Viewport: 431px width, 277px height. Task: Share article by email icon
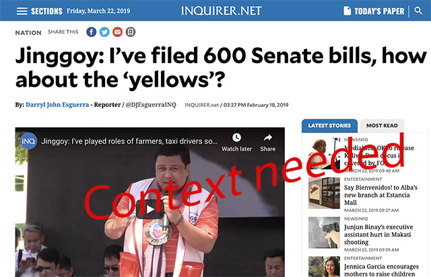coord(117,32)
